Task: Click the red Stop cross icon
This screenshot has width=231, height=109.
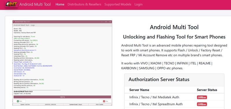Action: pyautogui.click(x=104, y=101)
